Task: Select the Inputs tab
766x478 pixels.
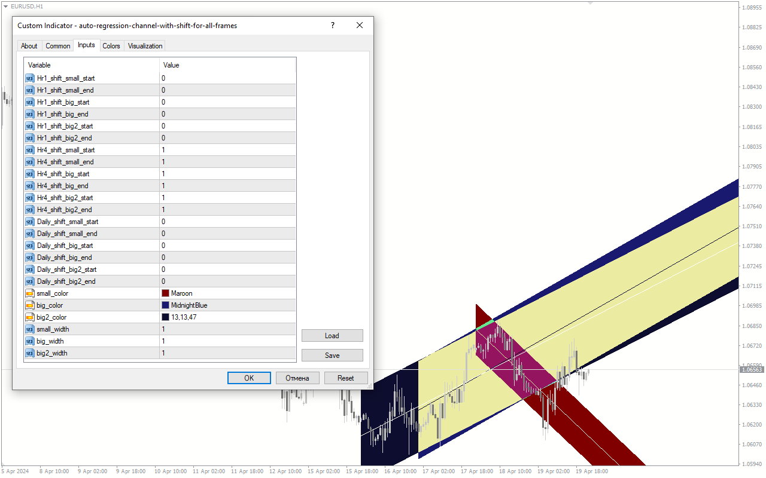Action: [x=86, y=45]
